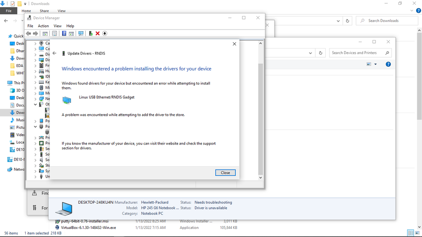
Task: Expand the Explorer ribbon with the chevron
Action: (x=412, y=11)
